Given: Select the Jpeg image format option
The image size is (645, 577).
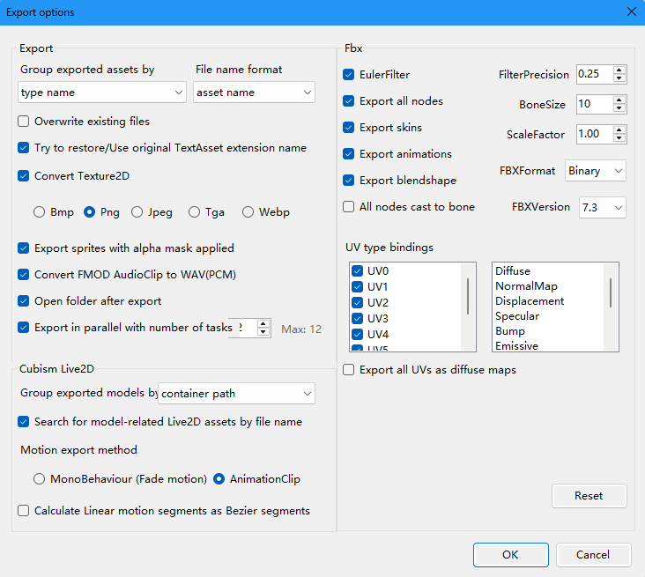Looking at the screenshot, I should [x=137, y=212].
